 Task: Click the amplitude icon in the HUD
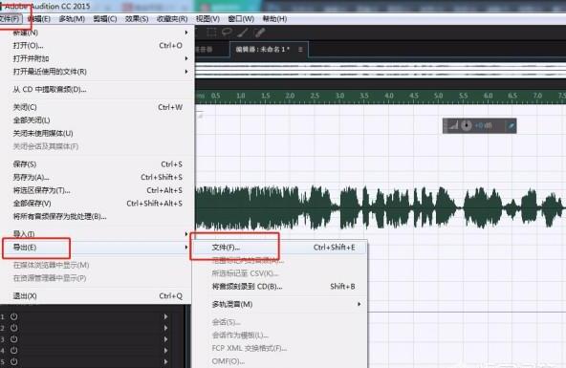(x=453, y=125)
